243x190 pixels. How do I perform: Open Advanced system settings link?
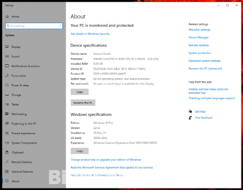coord(205,61)
